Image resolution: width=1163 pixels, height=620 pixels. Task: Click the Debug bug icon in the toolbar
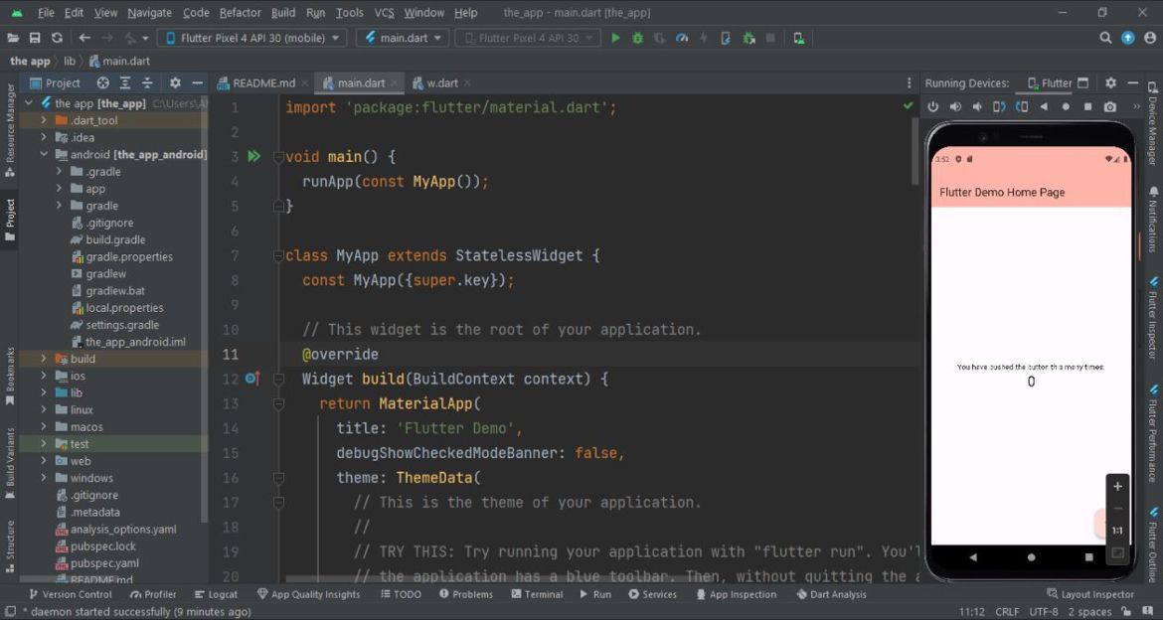pyautogui.click(x=637, y=38)
